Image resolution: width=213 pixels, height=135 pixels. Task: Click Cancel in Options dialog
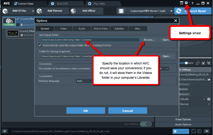pyautogui.click(x=127, y=111)
